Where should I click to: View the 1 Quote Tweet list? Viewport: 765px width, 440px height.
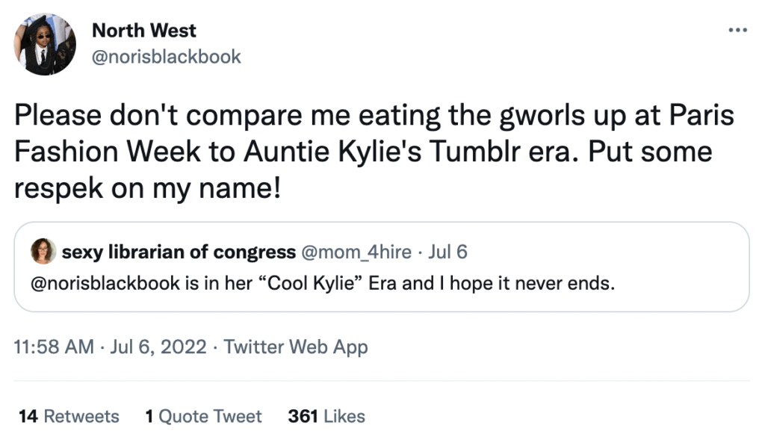pos(203,416)
